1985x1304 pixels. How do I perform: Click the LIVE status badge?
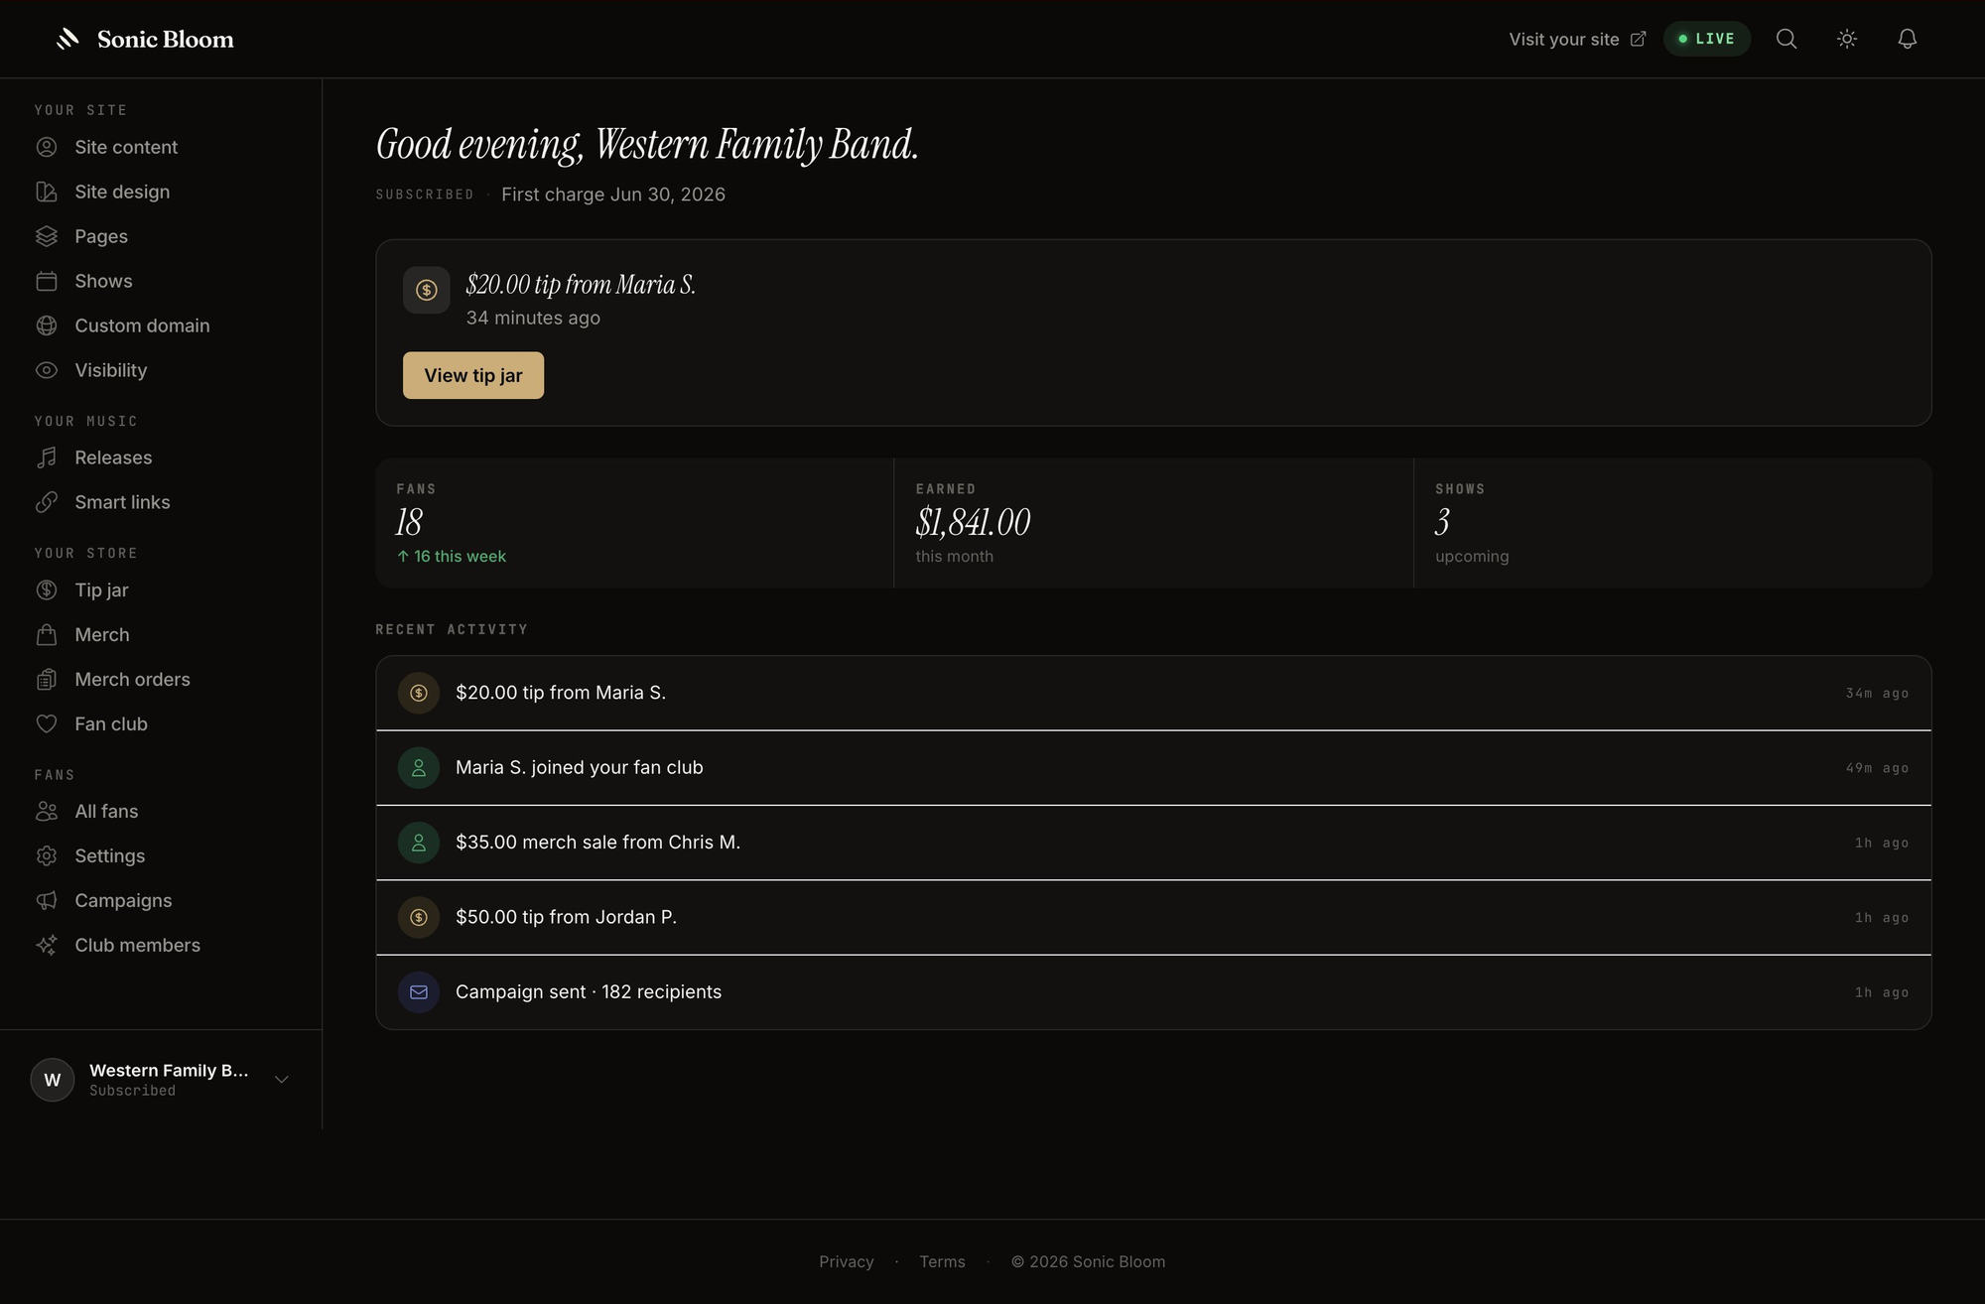(1706, 39)
